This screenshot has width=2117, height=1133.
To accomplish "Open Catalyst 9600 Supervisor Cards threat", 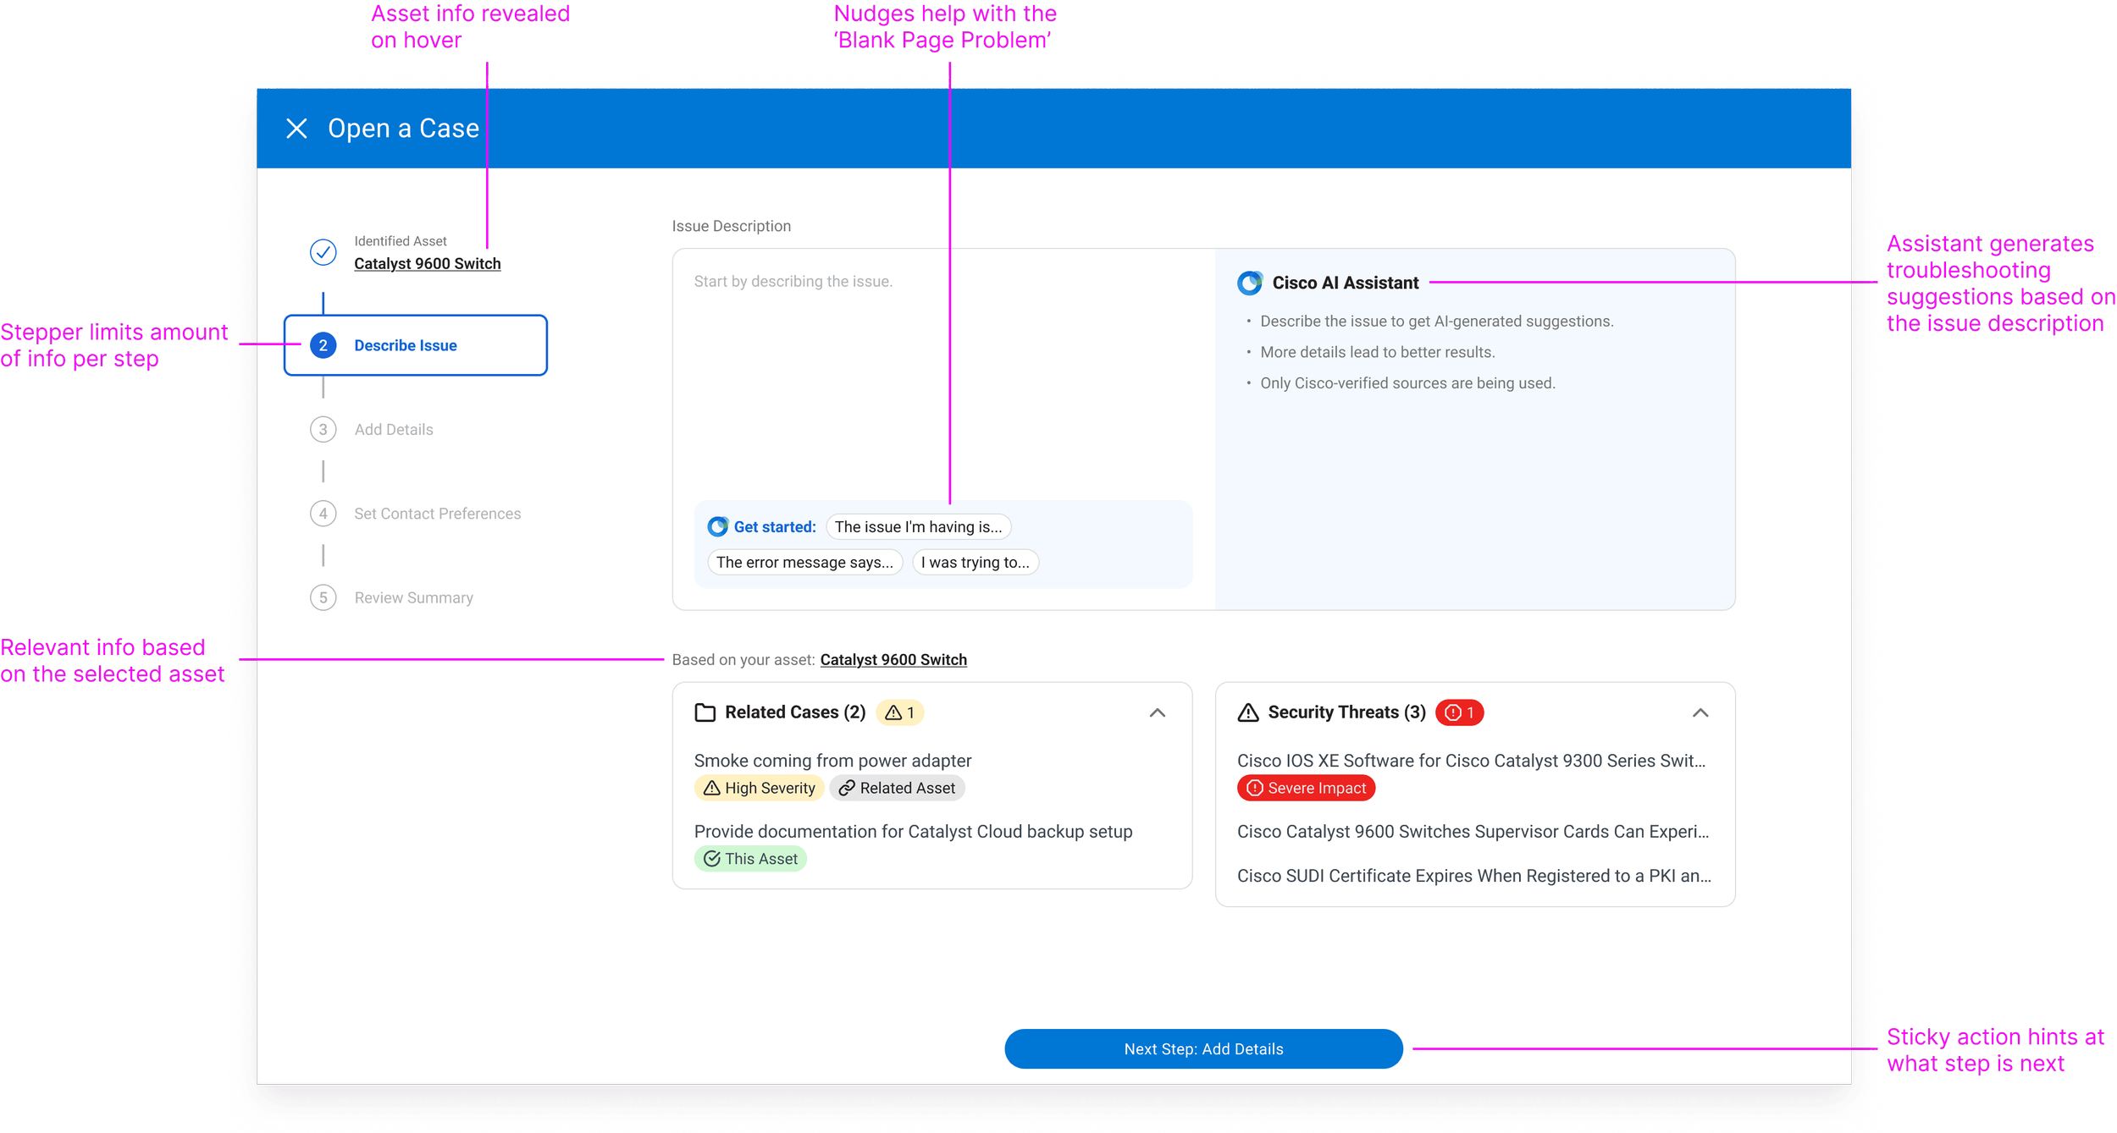I will [1473, 832].
